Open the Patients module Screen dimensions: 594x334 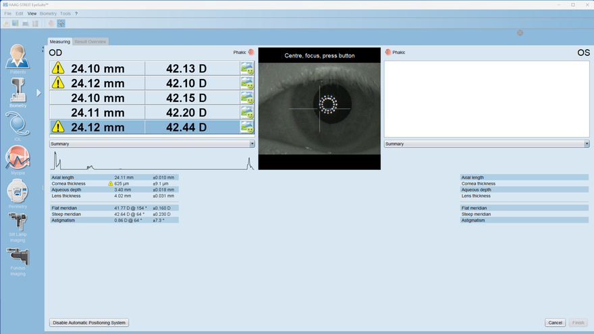[x=18, y=59]
